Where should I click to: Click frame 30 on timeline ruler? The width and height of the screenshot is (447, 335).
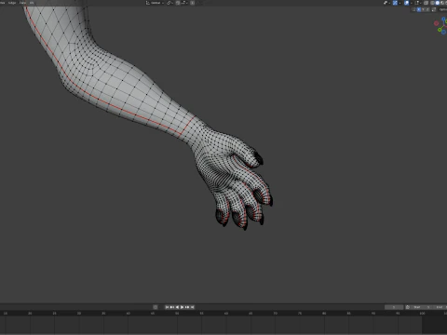point(79,314)
